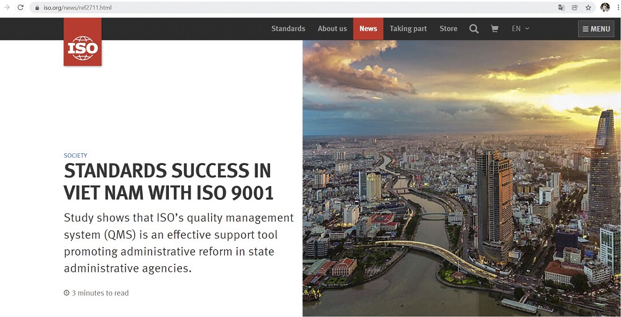This screenshot has height=317, width=621.
Task: Open the hamburger MENU button
Action: tap(596, 29)
